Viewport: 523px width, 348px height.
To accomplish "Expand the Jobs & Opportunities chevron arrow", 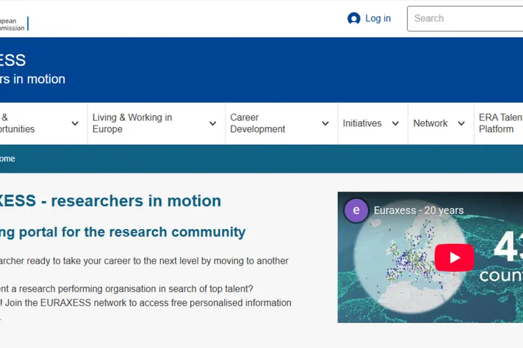I will (x=75, y=124).
